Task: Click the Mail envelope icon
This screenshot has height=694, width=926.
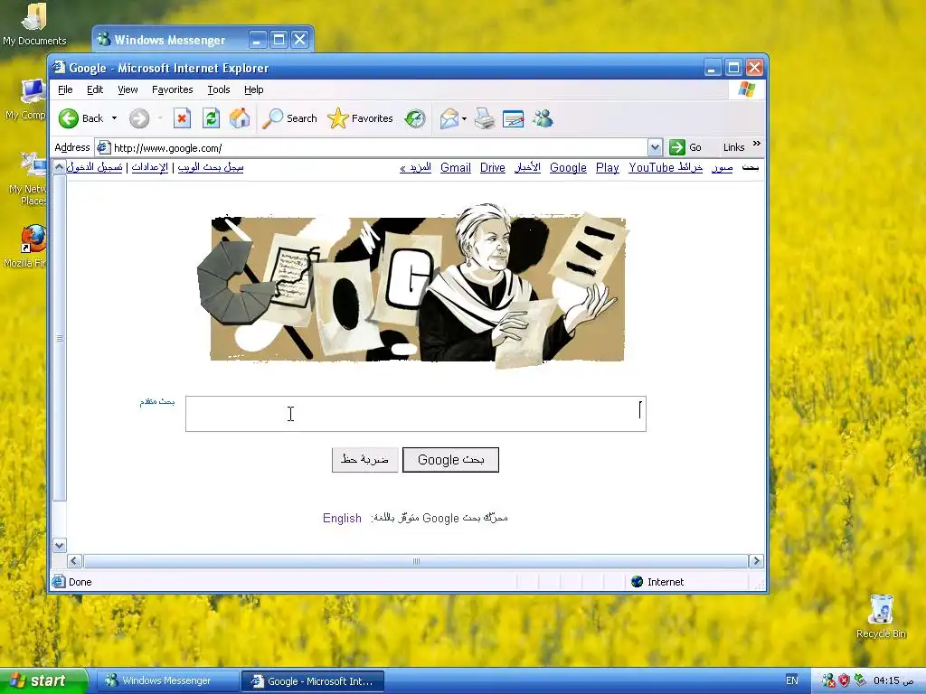Action: [449, 118]
